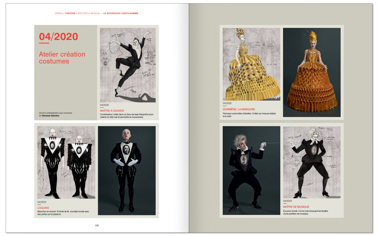Click the Maître à danser costume sketch
The height and width of the screenshot is (236, 378).
(x=128, y=65)
